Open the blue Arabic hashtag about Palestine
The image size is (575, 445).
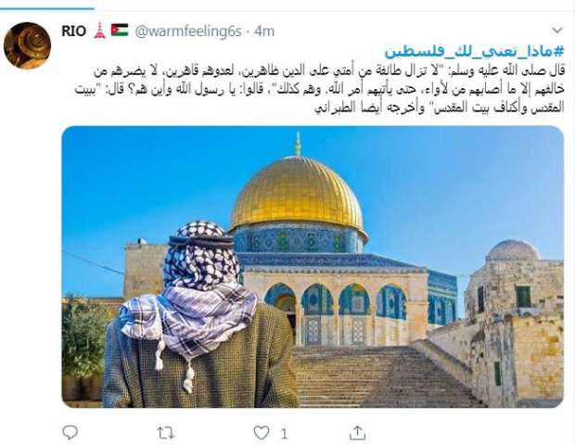(x=474, y=52)
